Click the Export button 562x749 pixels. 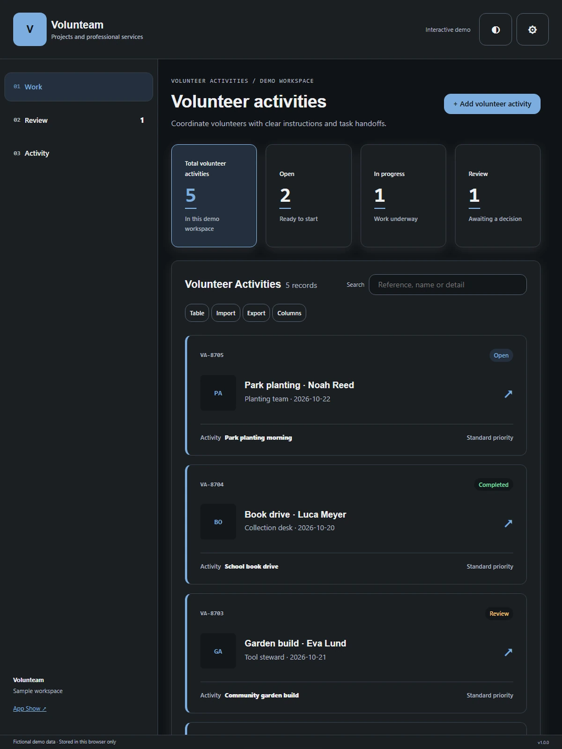[256, 313]
